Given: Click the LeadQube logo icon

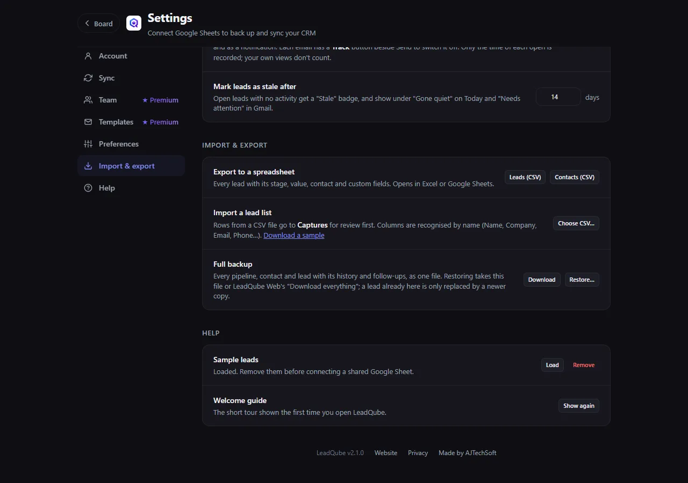Looking at the screenshot, I should (x=134, y=23).
